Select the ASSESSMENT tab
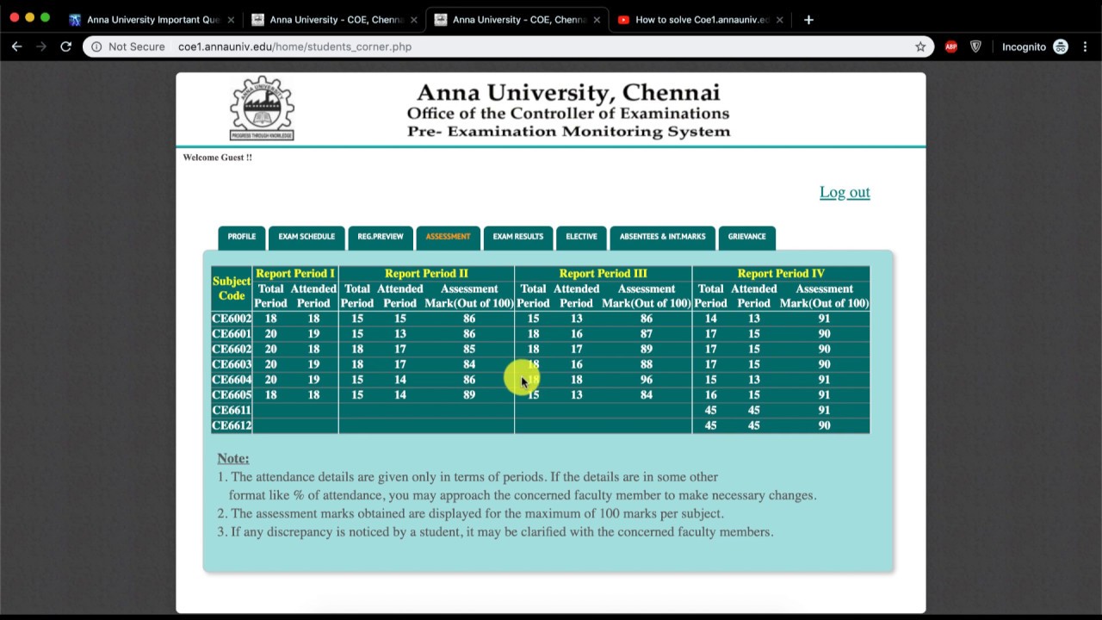 [x=448, y=237]
